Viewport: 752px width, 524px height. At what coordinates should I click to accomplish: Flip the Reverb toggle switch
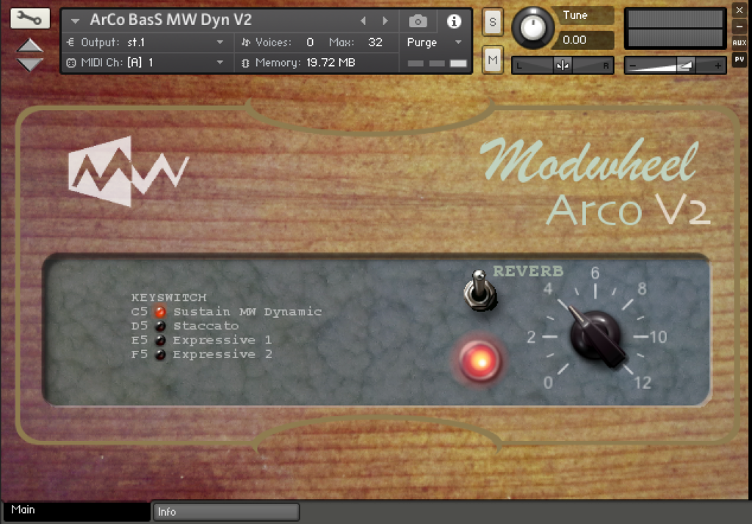coord(480,290)
